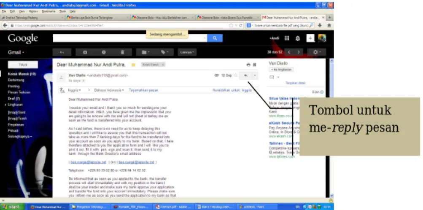This screenshot has height=210, width=423.
Task: Click the sender avatar of Van Diallo
Action: click(x=61, y=77)
